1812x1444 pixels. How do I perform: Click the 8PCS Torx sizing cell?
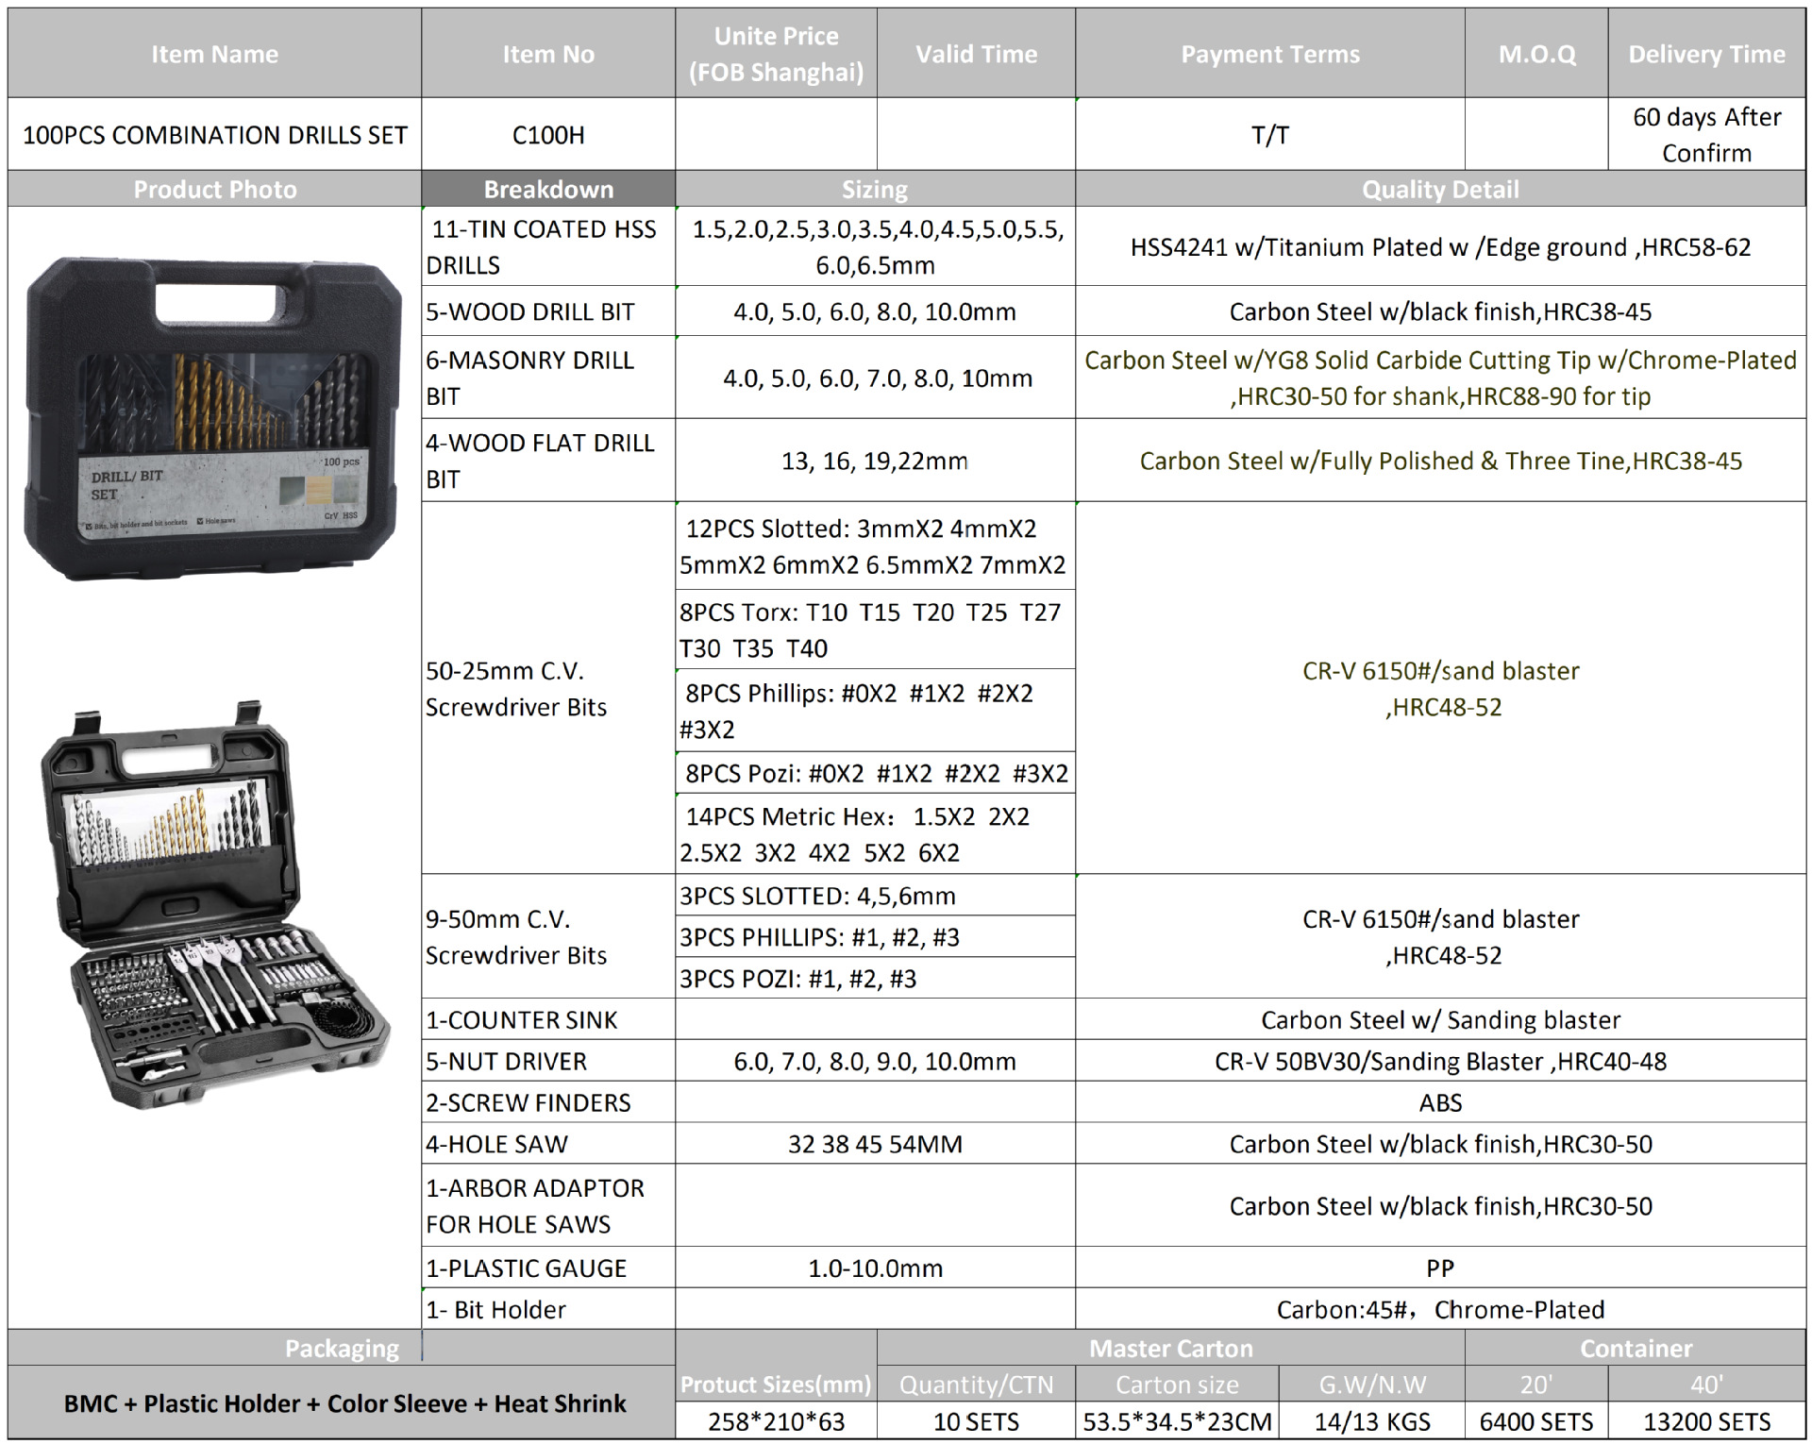coord(874,630)
